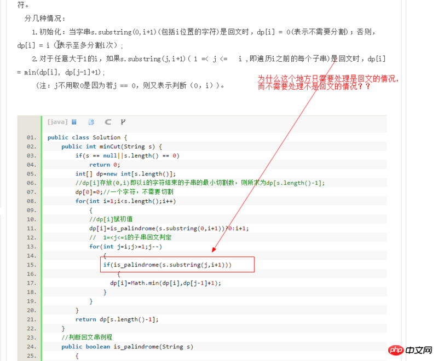Click 'for(int j=i;j>=1;j--)' code line
The height and width of the screenshot is (361, 438).
(x=126, y=247)
